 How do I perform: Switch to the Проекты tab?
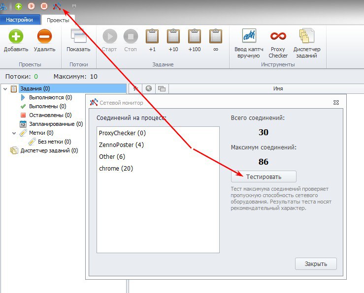58,20
